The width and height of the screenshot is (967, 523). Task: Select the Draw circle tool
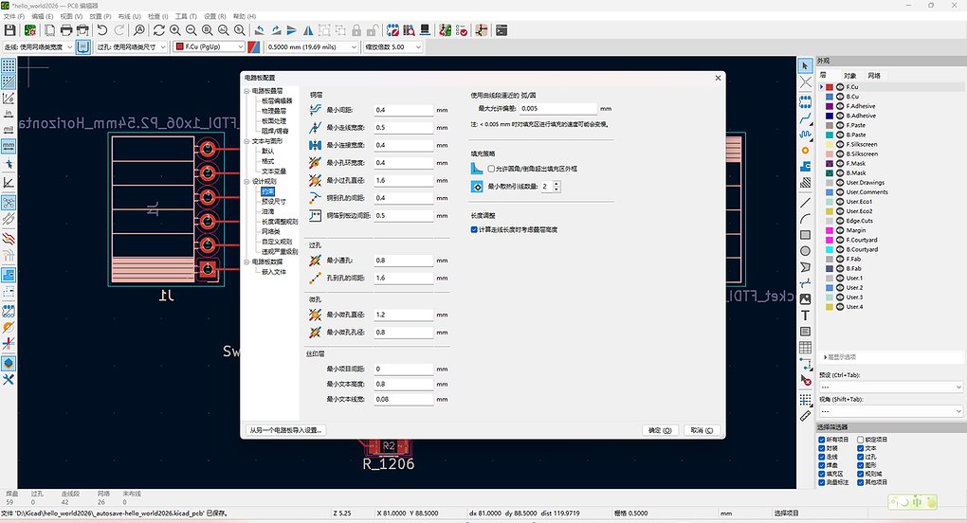pyautogui.click(x=805, y=251)
